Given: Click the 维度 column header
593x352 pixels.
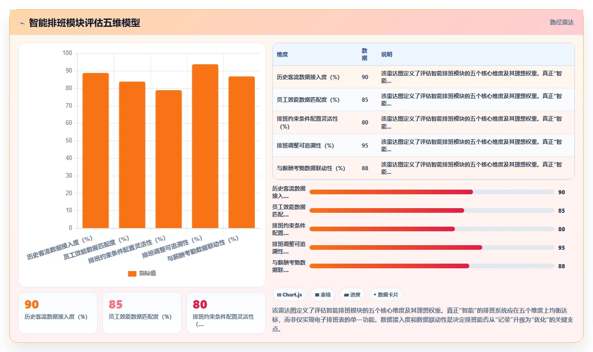Looking at the screenshot, I should (x=282, y=55).
